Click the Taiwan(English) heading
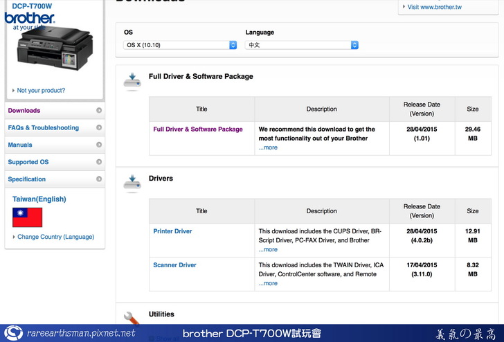This screenshot has width=504, height=342. tap(39, 199)
